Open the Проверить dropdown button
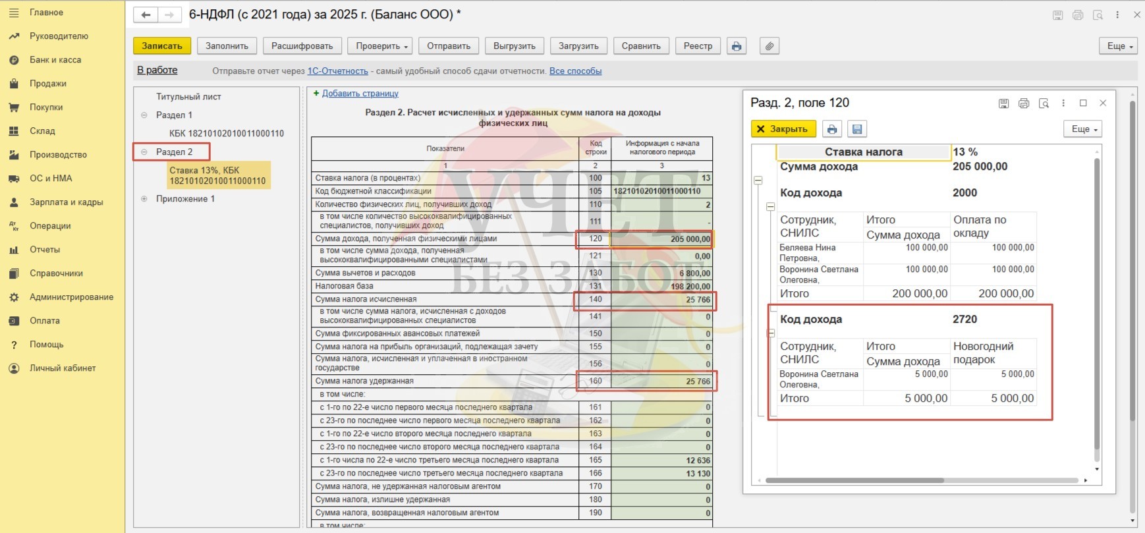Screen dimensions: 1145x533 (382, 46)
